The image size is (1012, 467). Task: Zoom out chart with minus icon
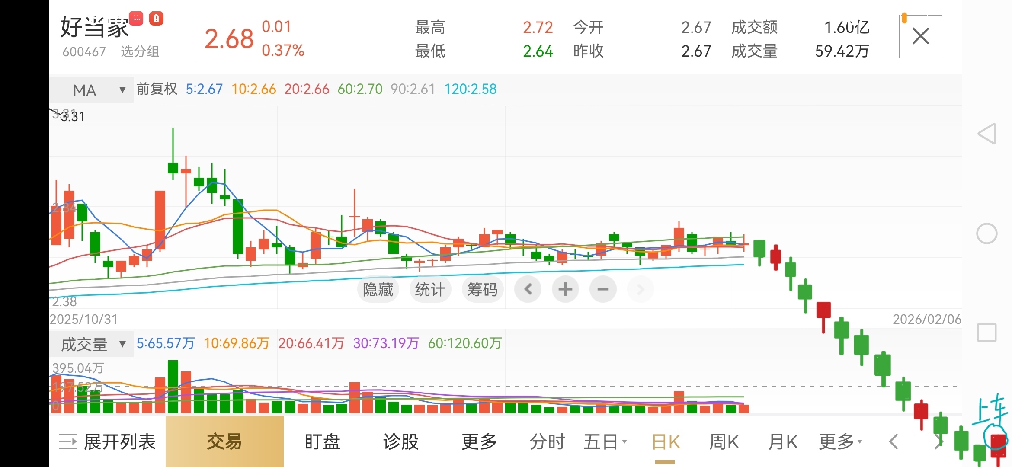603,289
